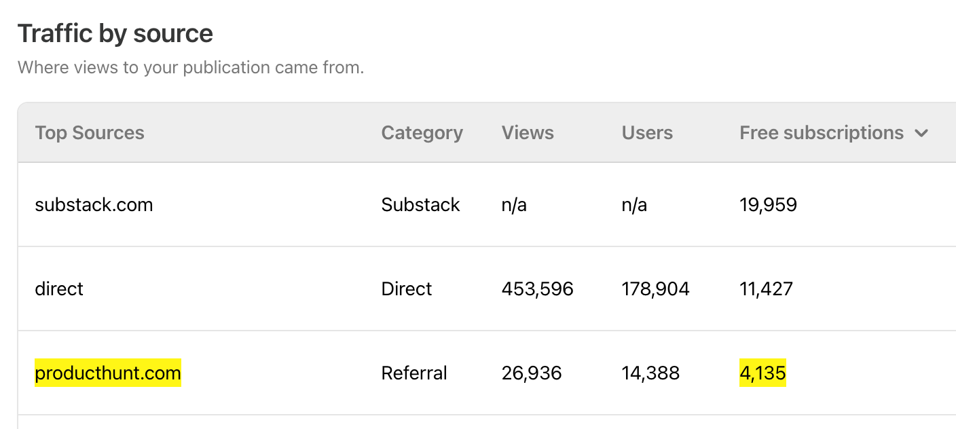Click direct free subscriptions 11,427
956x429 pixels.
click(766, 289)
